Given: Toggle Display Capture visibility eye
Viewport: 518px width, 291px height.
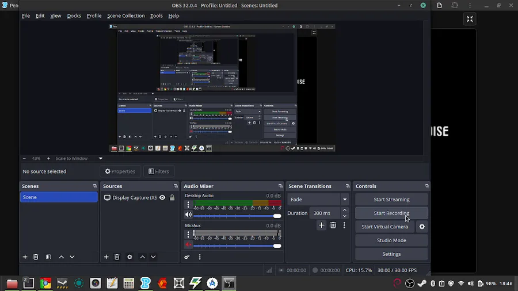Looking at the screenshot, I should coord(162,198).
